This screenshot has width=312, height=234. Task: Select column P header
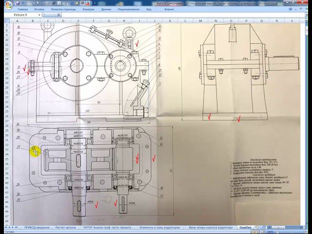pyautogui.click(x=246, y=20)
